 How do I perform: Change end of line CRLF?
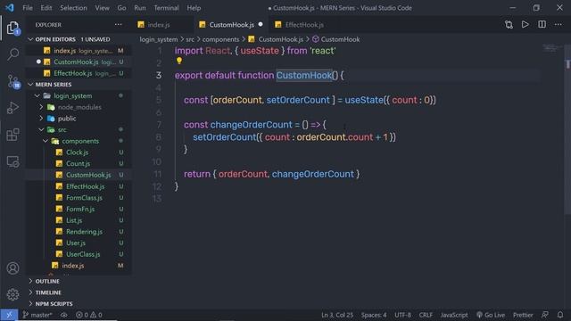click(426, 315)
